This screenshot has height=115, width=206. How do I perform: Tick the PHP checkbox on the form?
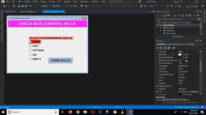[x=31, y=46]
